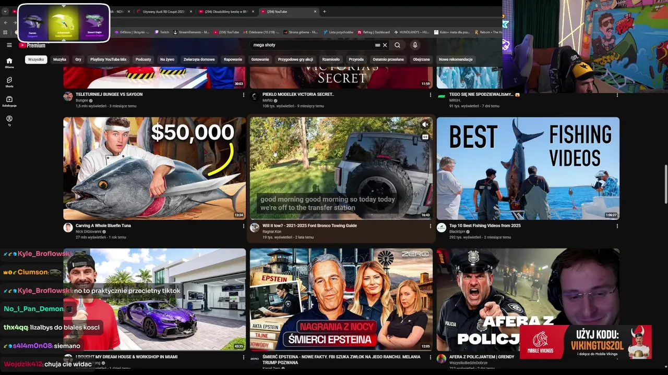Switch to the Obudziliśmy bestię tab
The height and width of the screenshot is (375, 668).
226,11
